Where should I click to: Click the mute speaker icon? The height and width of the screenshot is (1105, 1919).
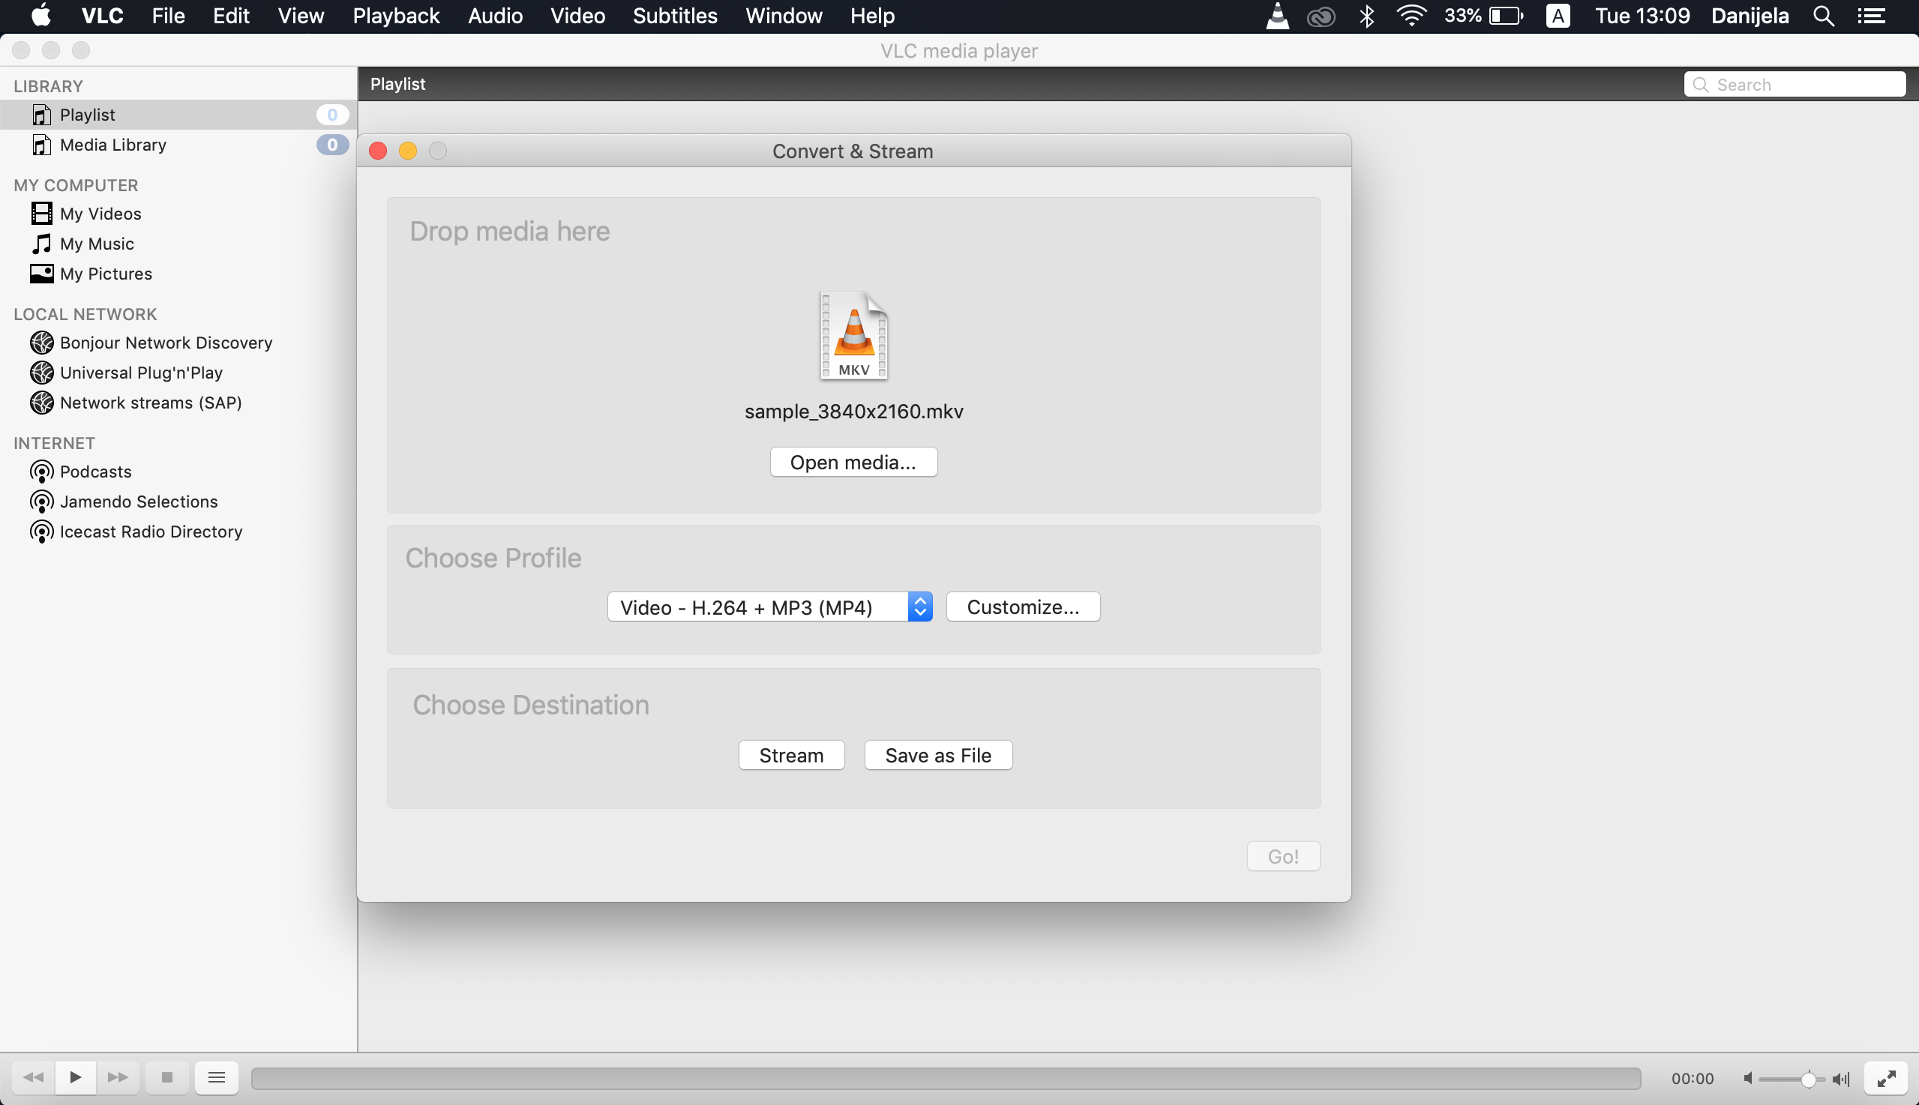point(1748,1079)
